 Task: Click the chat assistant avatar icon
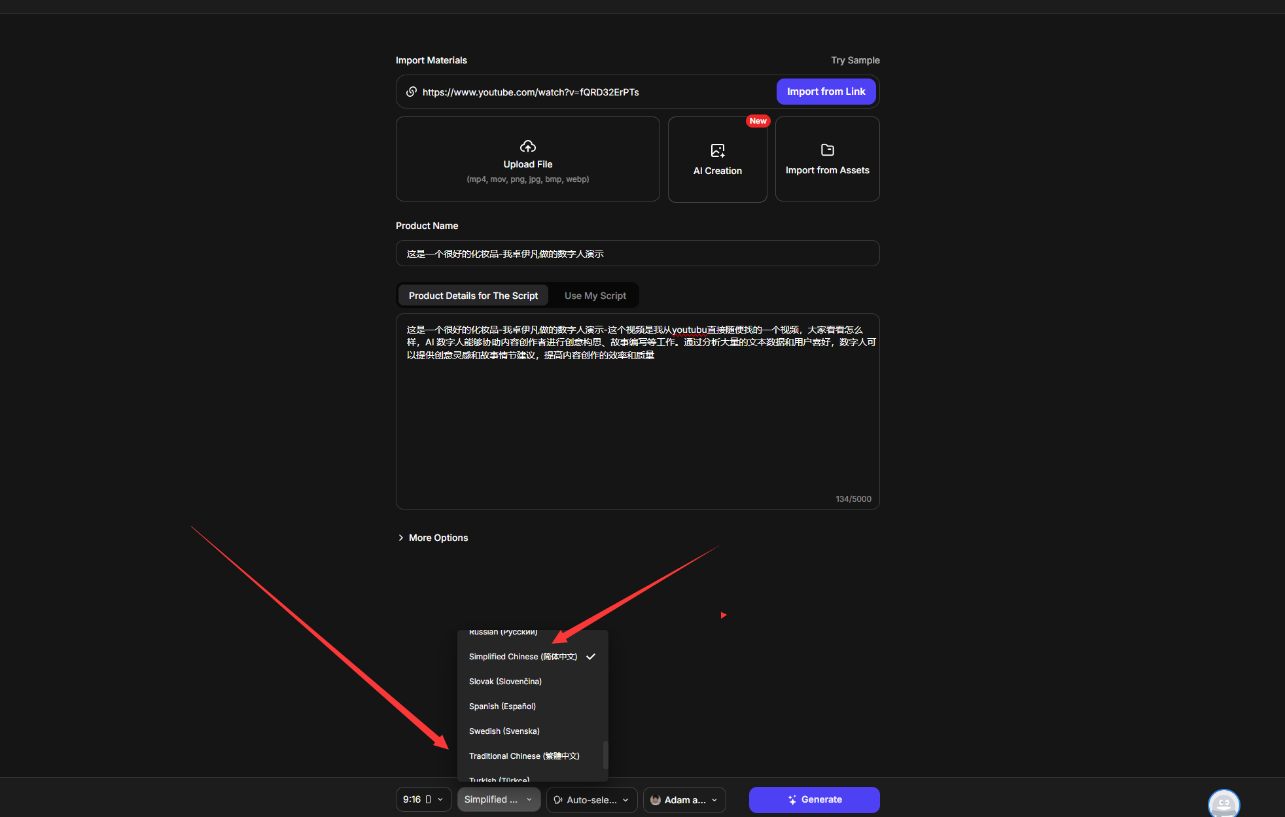click(x=1223, y=803)
